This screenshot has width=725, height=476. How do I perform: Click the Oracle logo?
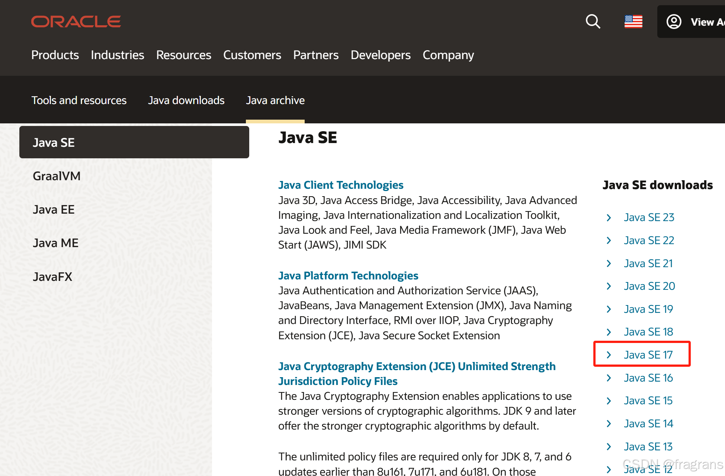pos(76,22)
